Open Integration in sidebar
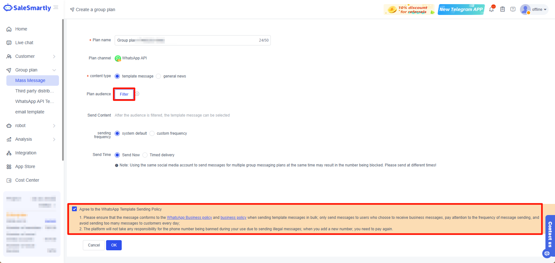The width and height of the screenshot is (555, 263). pyautogui.click(x=26, y=153)
